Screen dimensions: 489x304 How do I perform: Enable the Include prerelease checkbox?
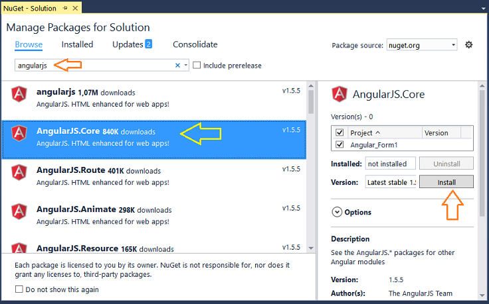[x=197, y=66]
